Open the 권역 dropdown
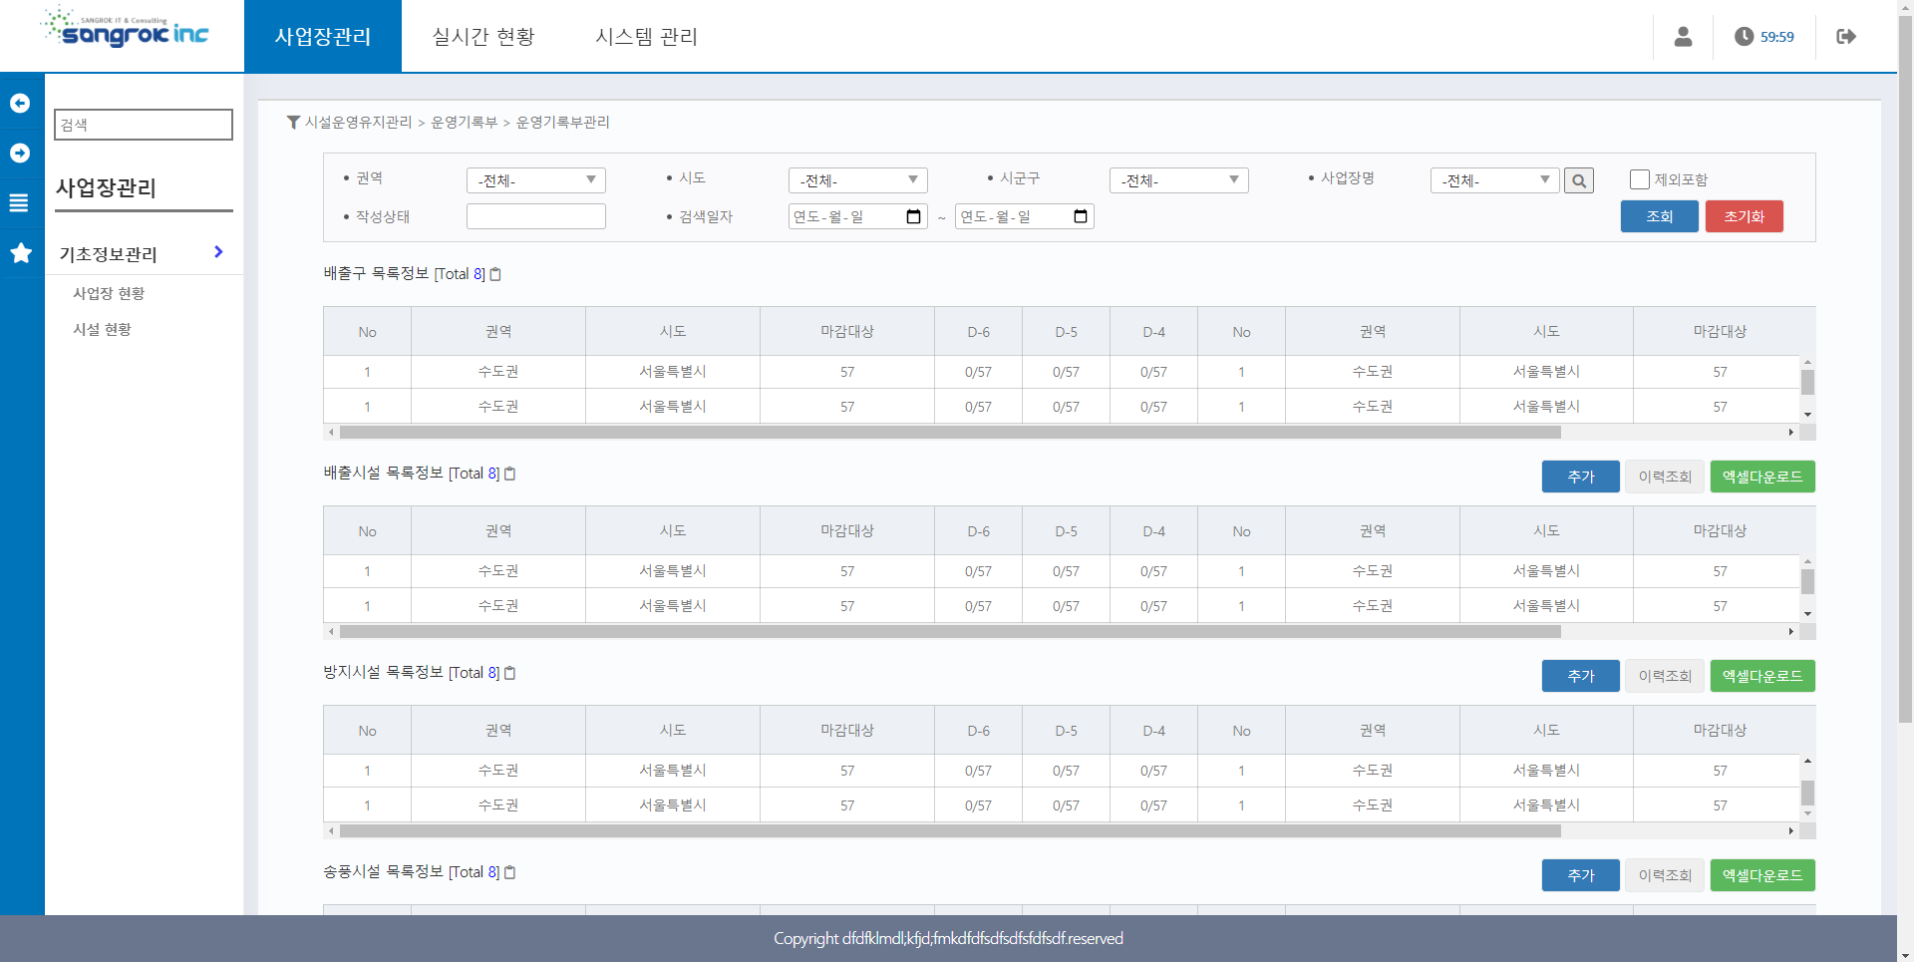Screen dimensions: 1914x962 [536, 180]
